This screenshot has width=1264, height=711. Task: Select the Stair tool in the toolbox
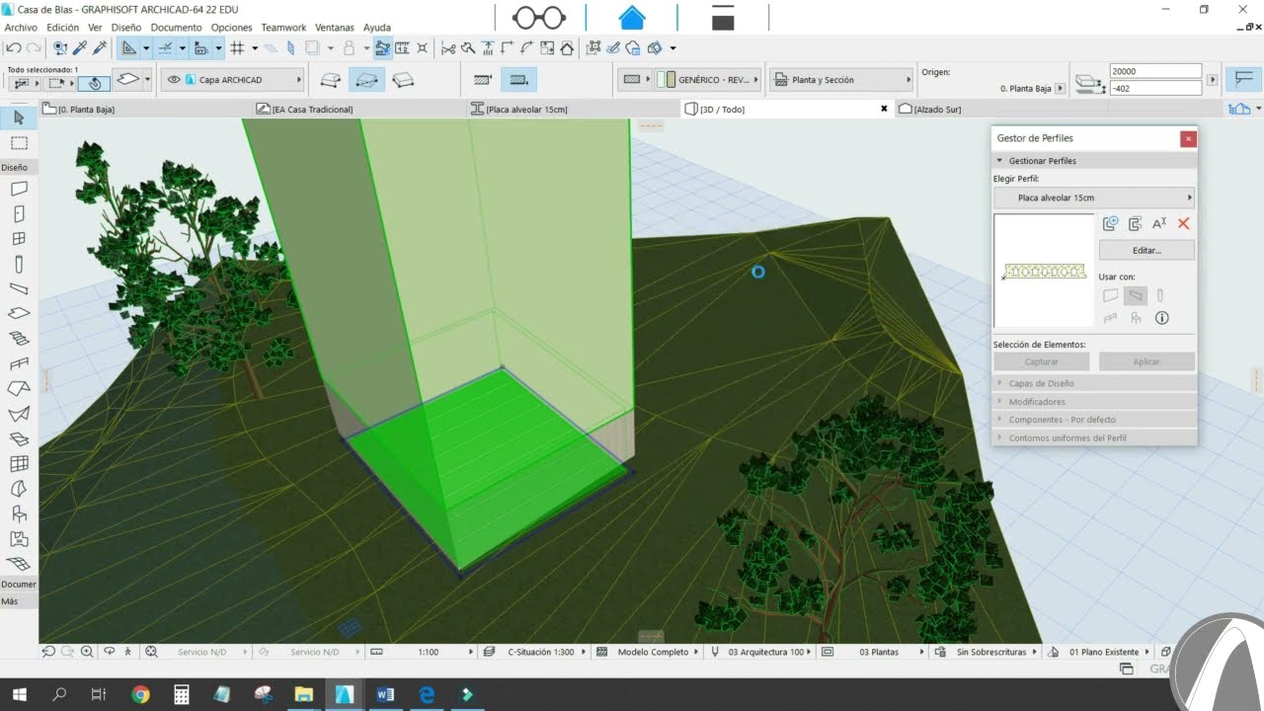[19, 338]
